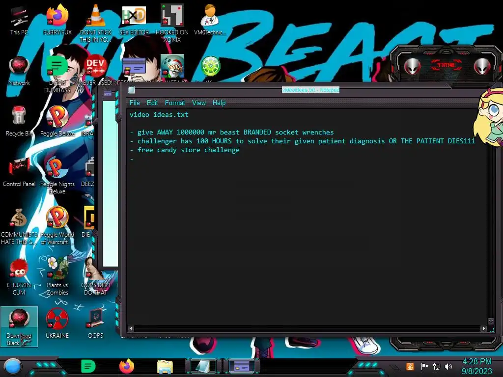Open the green notes icon DUMBASS shortcut
503x377 pixels.
(x=57, y=74)
